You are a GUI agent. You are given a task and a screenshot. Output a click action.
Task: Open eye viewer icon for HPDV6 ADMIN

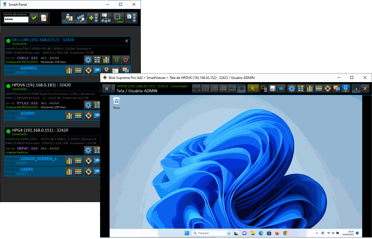click(x=88, y=116)
